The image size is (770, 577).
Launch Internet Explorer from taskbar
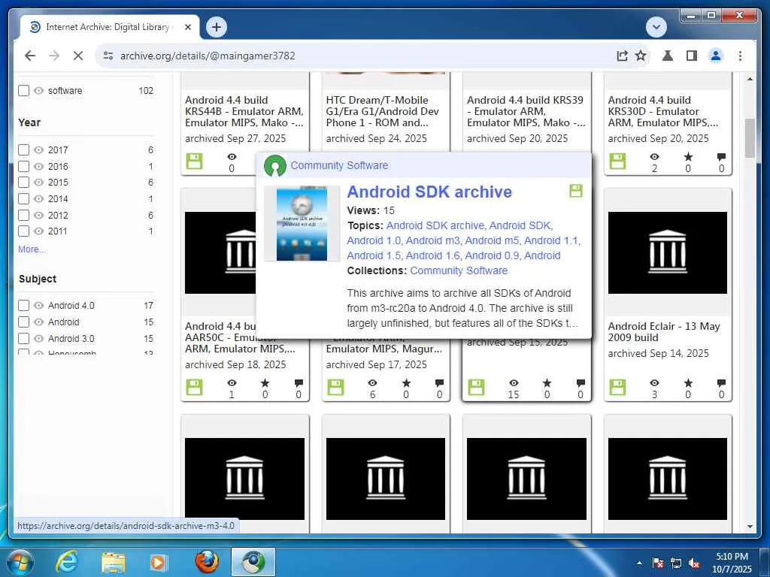66,562
